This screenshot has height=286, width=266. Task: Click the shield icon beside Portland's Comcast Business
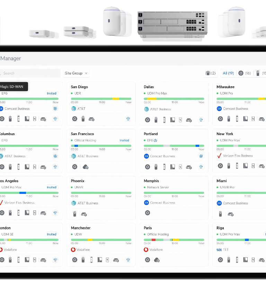pos(201,156)
